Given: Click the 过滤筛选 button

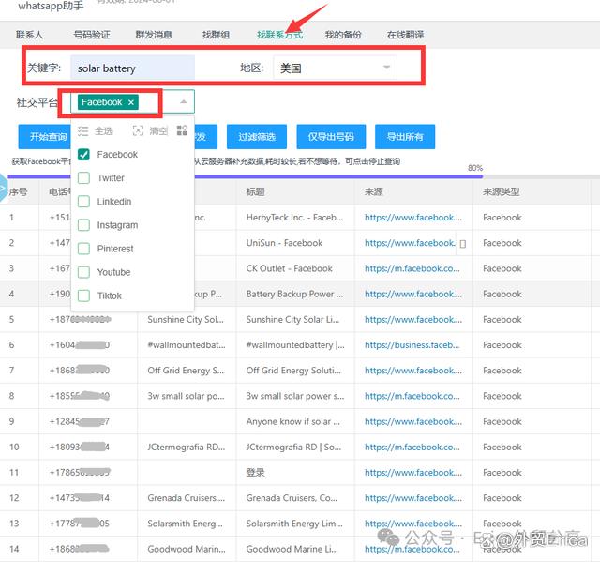Looking at the screenshot, I should [x=257, y=137].
